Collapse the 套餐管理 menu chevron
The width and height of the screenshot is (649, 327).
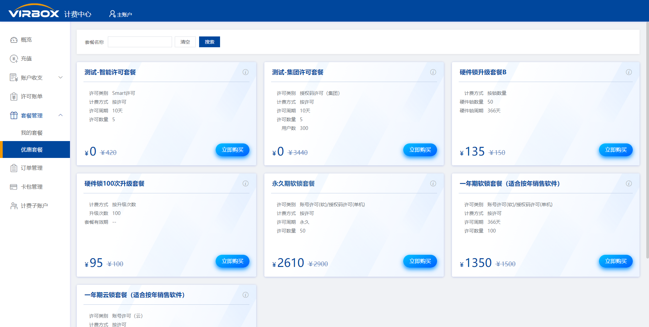click(61, 115)
